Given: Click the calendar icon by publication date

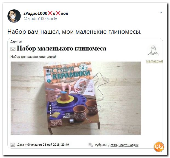Looking at the screenshot, I should click(13, 145).
